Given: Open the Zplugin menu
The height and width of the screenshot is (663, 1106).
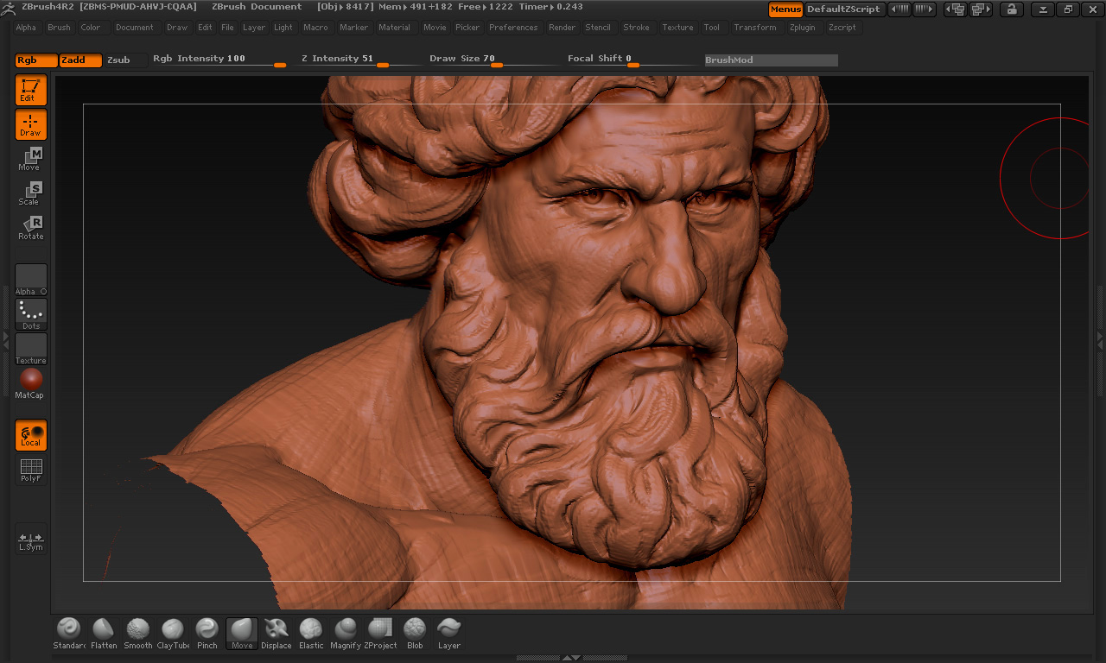Looking at the screenshot, I should click(x=804, y=28).
